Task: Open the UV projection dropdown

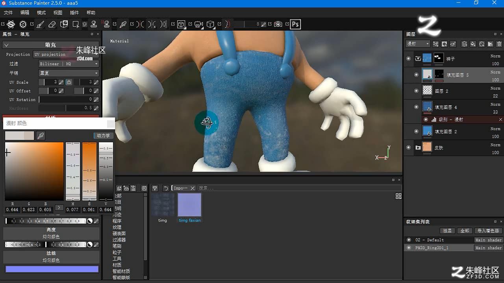Action: [66, 54]
